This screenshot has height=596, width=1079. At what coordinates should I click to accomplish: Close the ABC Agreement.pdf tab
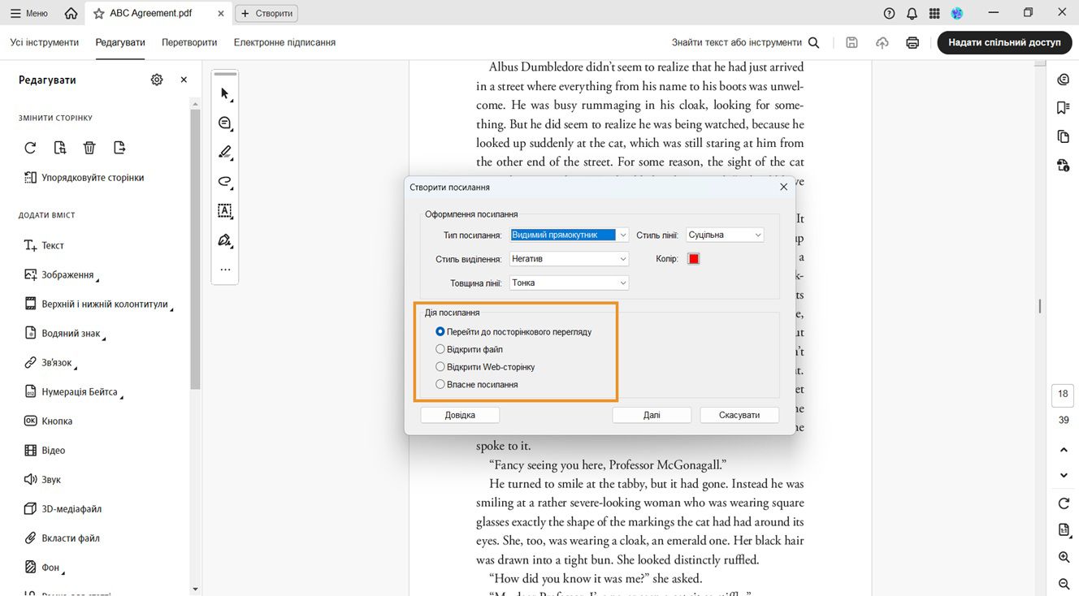click(221, 13)
